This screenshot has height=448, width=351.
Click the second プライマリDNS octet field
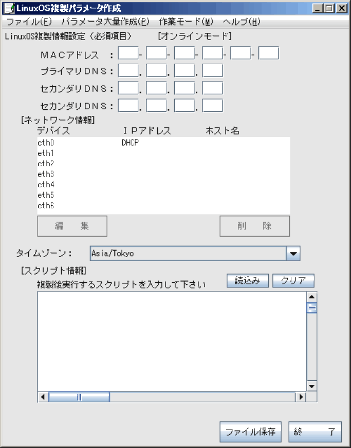click(156, 71)
